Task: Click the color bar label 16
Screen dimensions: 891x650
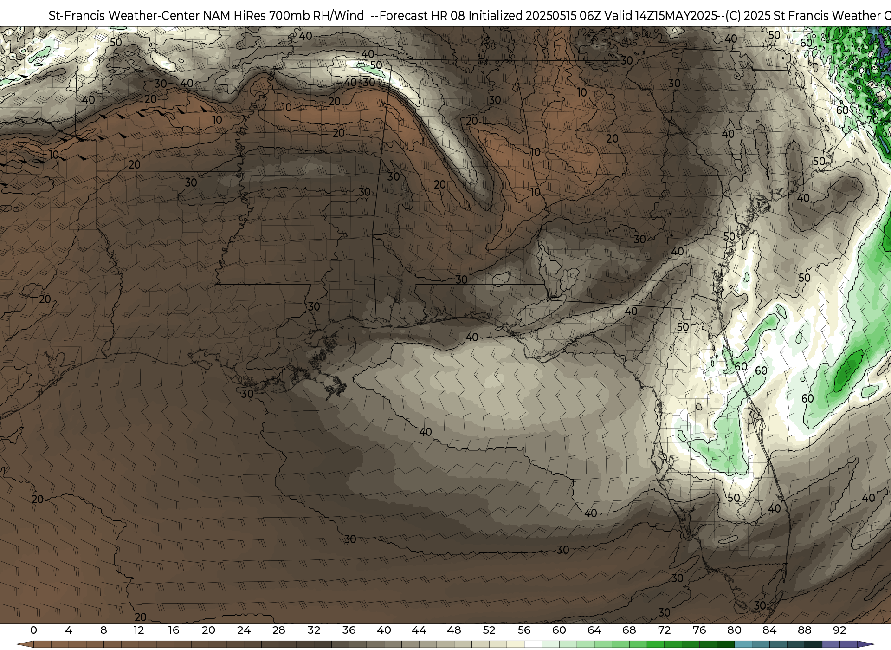Action: tap(174, 630)
